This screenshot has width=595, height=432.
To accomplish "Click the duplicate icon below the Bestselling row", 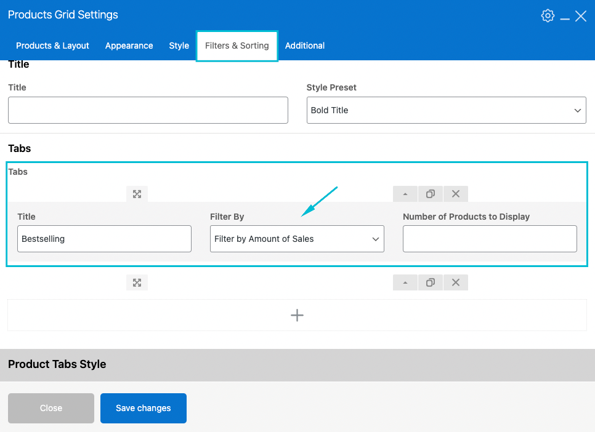I will (x=431, y=282).
